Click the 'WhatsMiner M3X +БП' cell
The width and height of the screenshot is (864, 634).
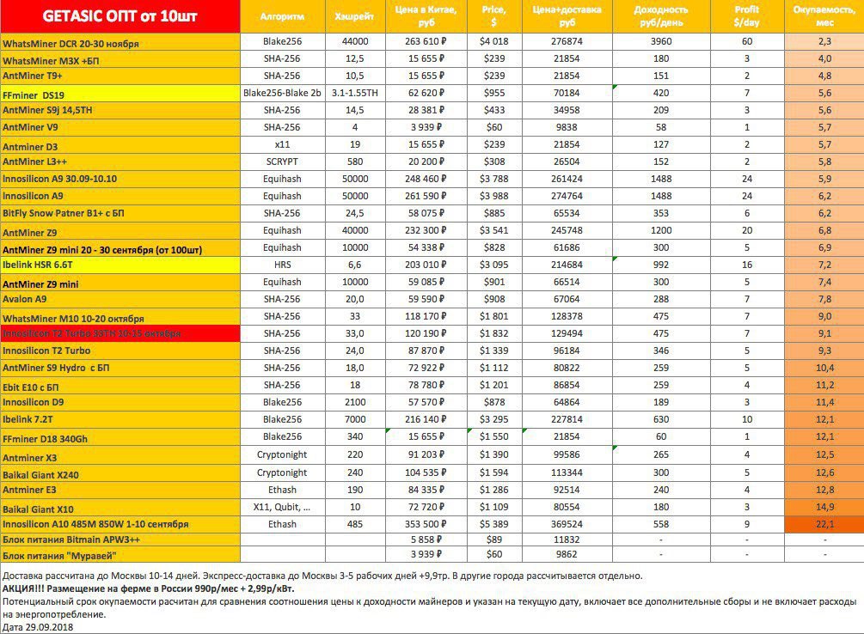click(120, 59)
